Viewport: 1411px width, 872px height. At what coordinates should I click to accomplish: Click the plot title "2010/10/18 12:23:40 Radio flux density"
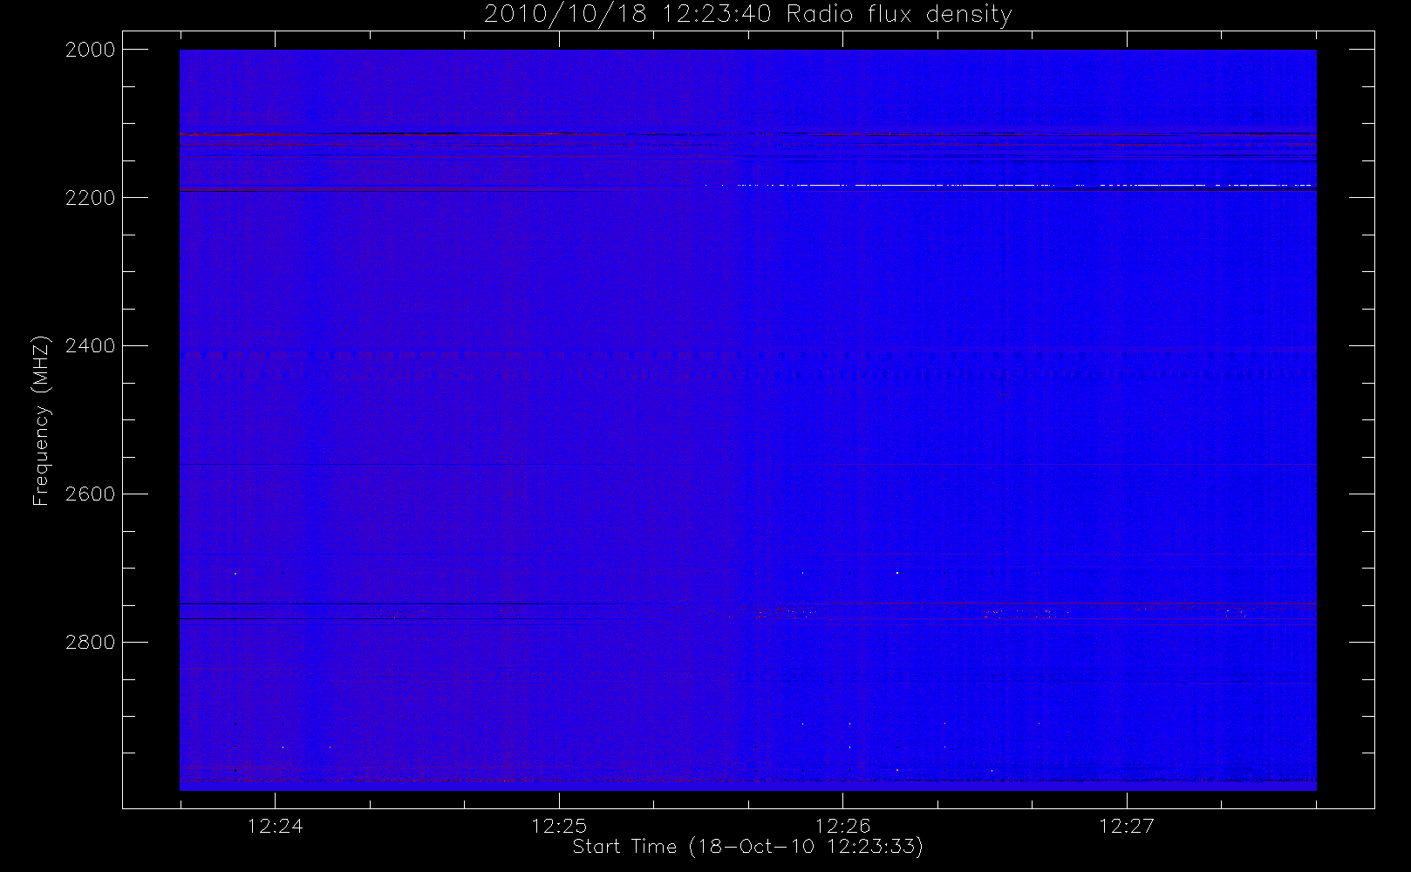click(x=747, y=15)
